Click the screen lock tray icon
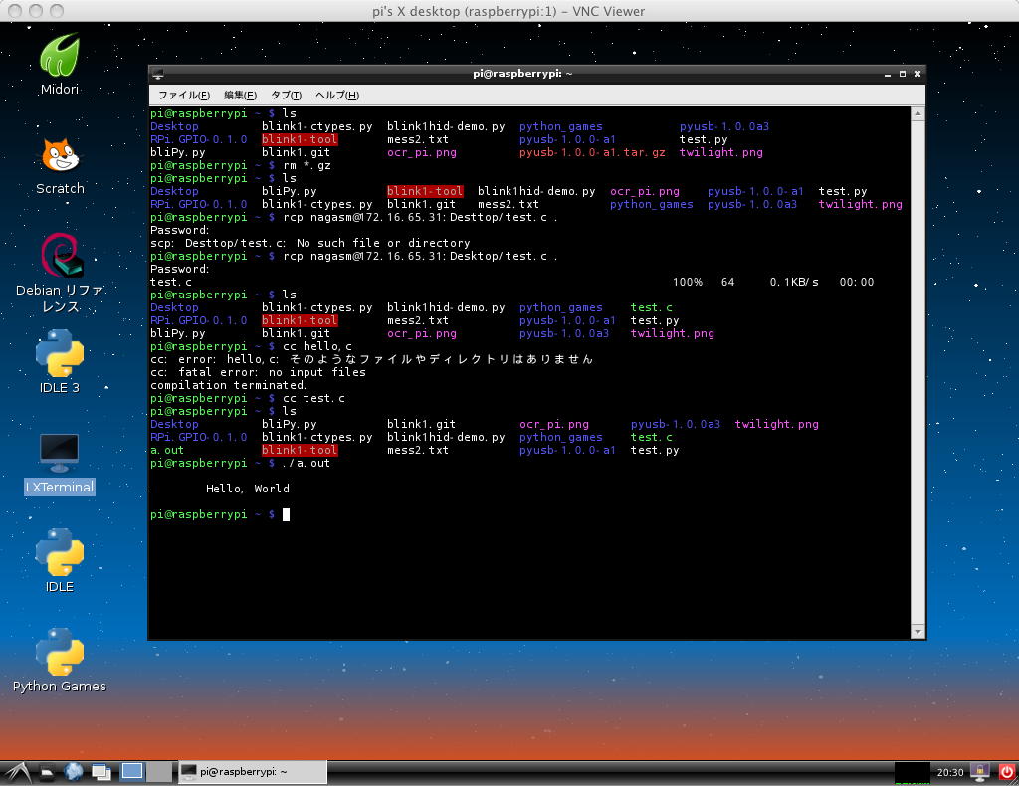 coord(979,772)
